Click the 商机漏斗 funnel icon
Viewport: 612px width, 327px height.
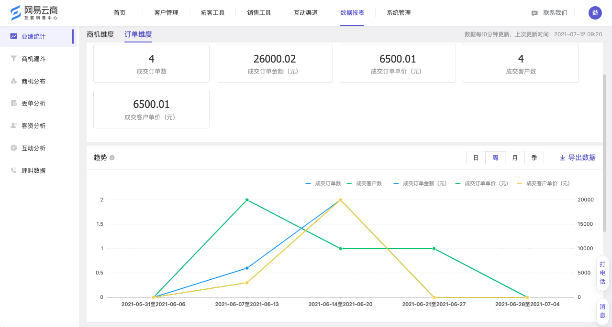click(14, 59)
